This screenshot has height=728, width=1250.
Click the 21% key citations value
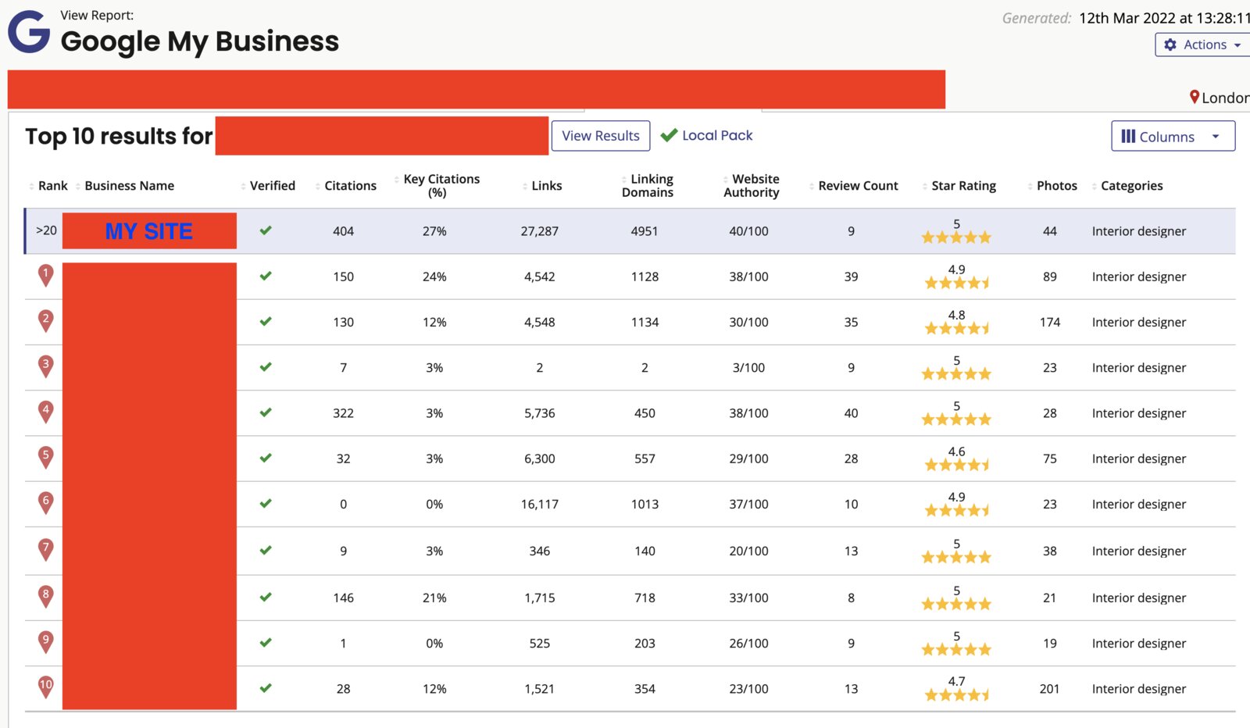434,598
